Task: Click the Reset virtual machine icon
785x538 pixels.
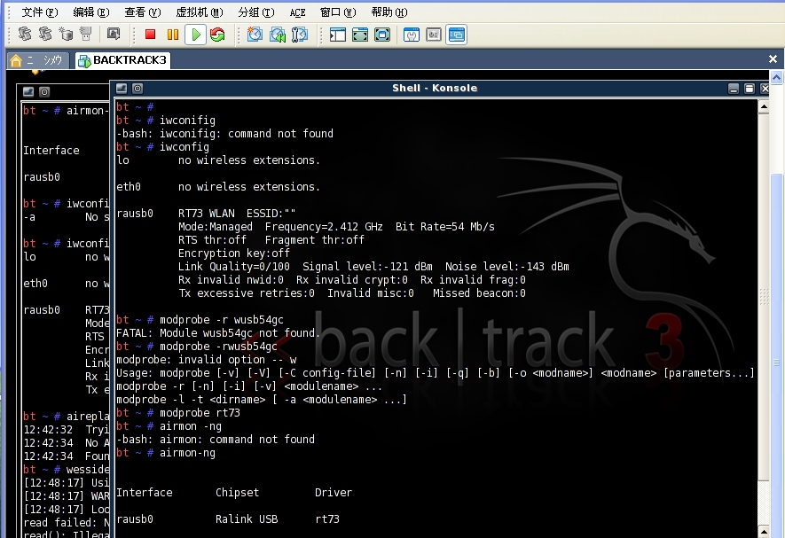Action: [217, 35]
